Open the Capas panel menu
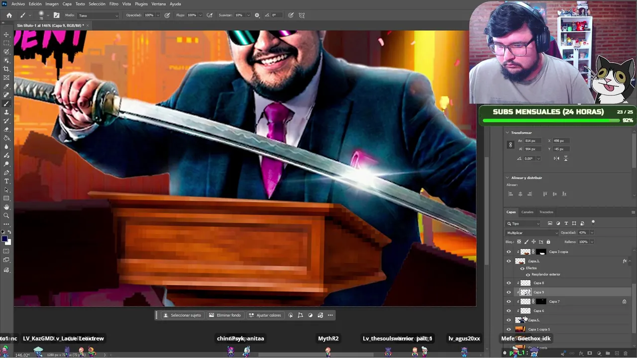The width and height of the screenshot is (637, 358). (633, 212)
